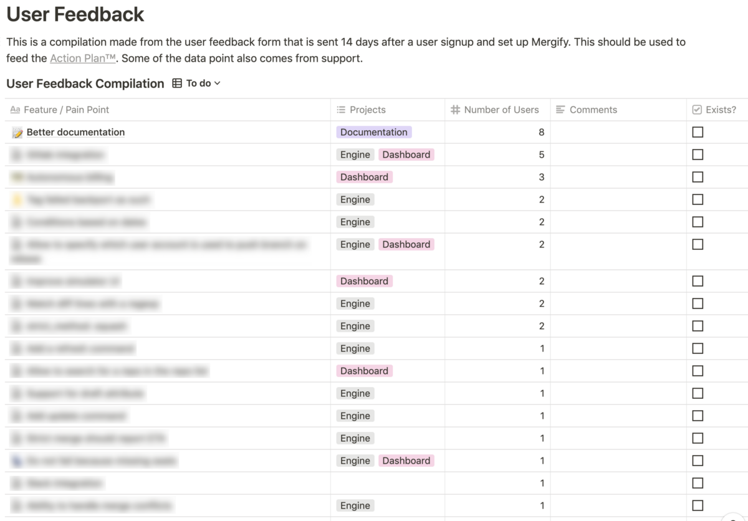
Task: Click the memo emoji next to Better documentation
Action: pyautogui.click(x=17, y=132)
